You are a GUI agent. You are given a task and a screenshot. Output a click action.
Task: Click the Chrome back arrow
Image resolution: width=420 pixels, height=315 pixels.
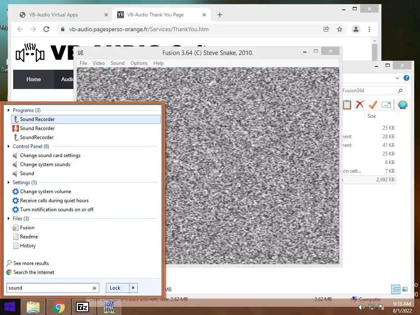pos(20,29)
